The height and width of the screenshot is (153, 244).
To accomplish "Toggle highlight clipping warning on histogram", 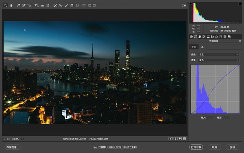I will click(x=240, y=4).
